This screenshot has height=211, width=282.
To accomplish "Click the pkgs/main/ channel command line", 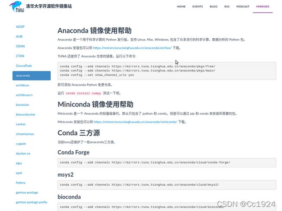I will coord(138,70).
